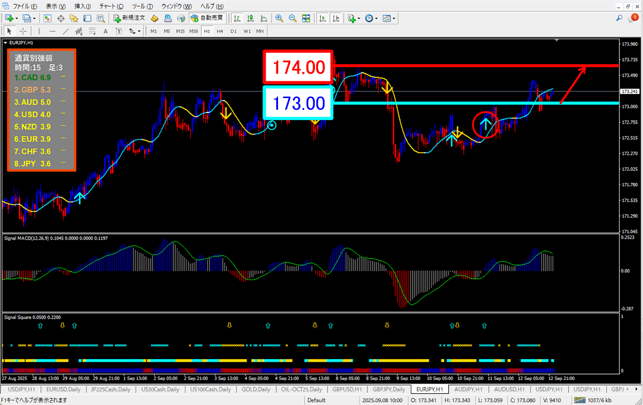Expand the Indicators dropdown arrow
The height and width of the screenshot is (405, 643).
coord(359,18)
